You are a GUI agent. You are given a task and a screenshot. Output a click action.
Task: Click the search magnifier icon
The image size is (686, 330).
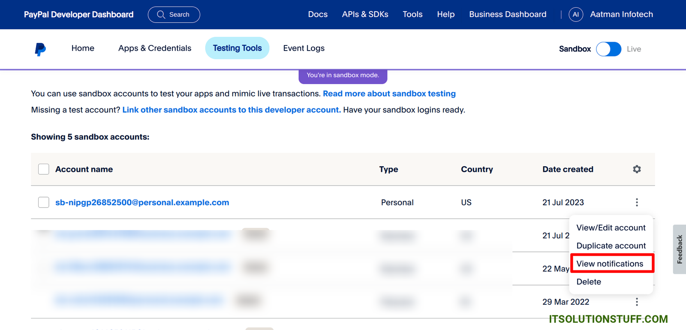point(161,15)
